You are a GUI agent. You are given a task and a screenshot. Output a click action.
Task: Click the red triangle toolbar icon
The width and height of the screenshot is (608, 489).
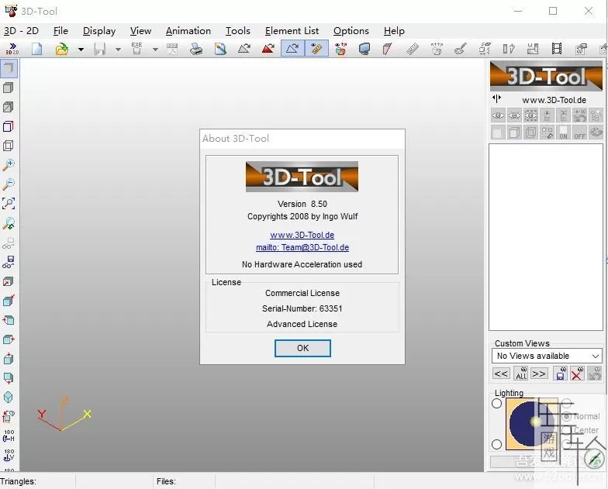[x=268, y=49]
